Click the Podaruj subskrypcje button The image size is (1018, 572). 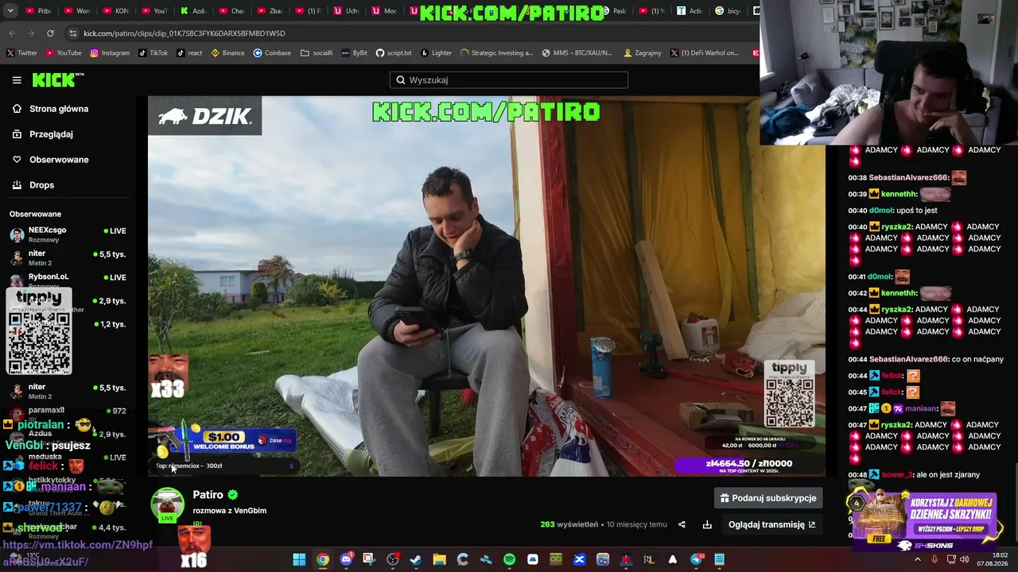tap(768, 498)
